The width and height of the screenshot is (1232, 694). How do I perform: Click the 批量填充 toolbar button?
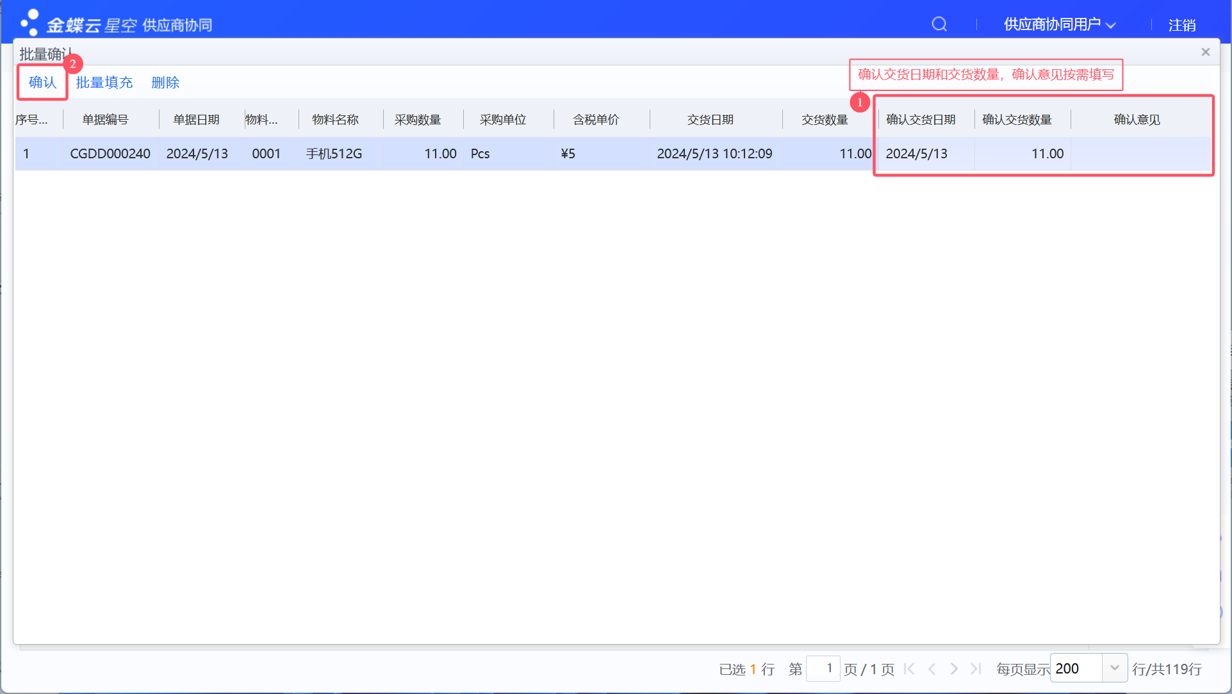pos(104,83)
